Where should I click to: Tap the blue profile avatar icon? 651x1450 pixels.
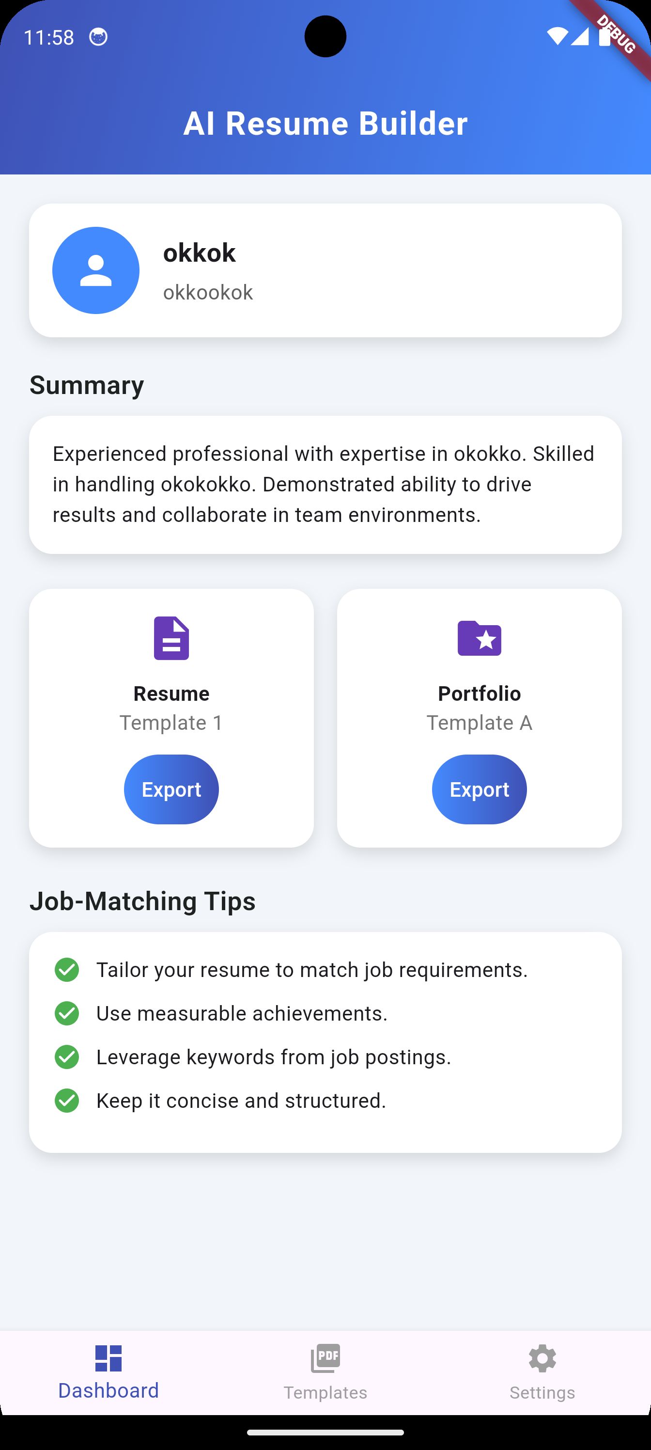[95, 270]
